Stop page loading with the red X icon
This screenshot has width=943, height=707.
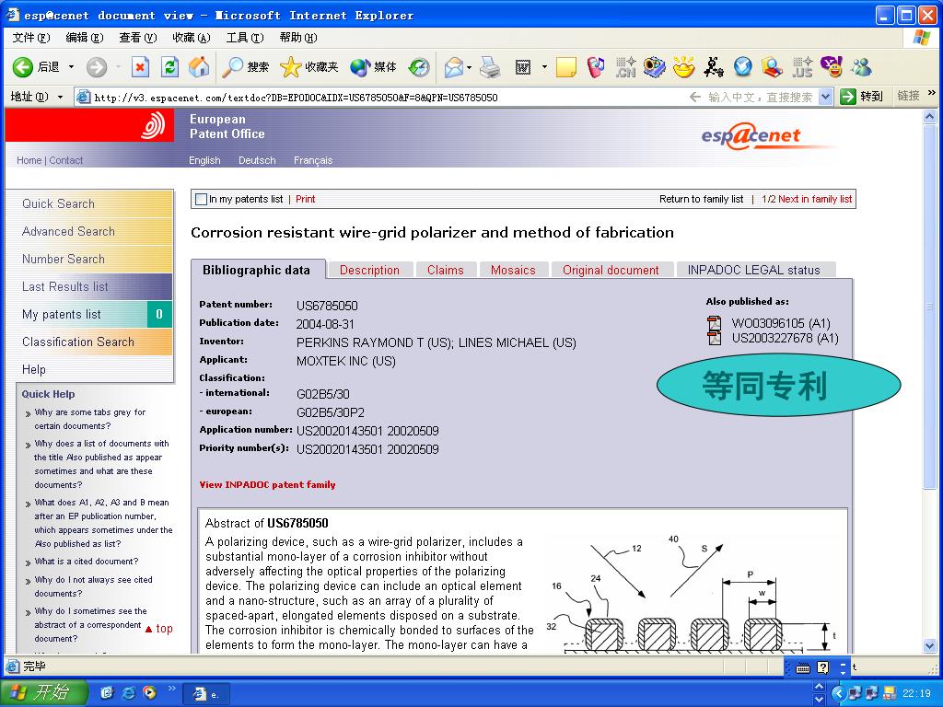coord(140,67)
